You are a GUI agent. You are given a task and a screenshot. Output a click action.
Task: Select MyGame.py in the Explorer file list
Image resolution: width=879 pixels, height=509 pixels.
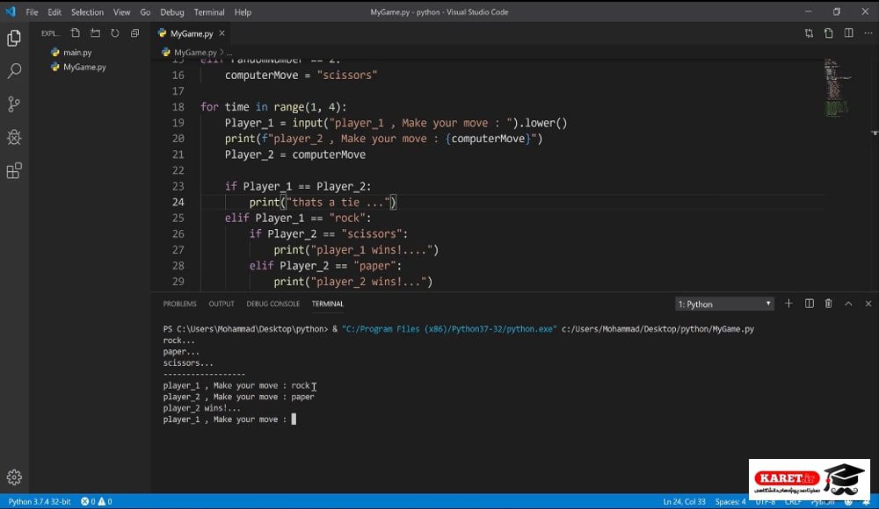(84, 67)
